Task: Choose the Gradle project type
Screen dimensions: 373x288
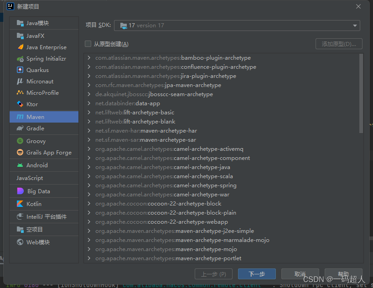Action: (x=44, y=129)
